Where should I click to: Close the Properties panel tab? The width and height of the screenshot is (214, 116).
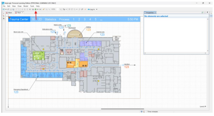click(x=155, y=13)
